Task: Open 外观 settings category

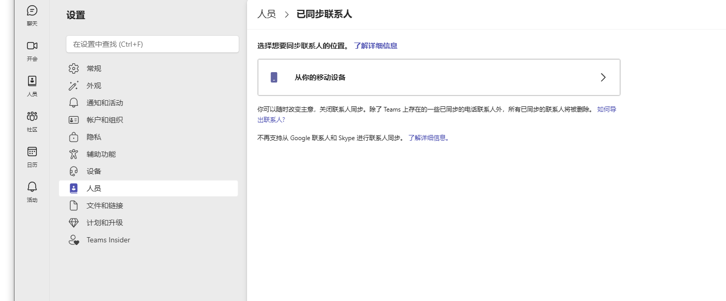Action: pos(148,86)
